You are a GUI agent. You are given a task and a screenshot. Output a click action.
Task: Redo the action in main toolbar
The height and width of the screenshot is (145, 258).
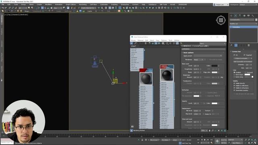6,8
